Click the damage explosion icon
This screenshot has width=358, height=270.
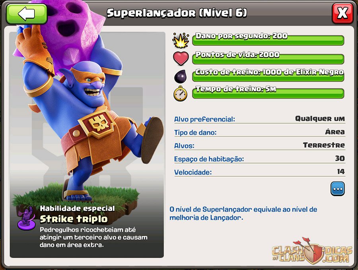(x=181, y=41)
